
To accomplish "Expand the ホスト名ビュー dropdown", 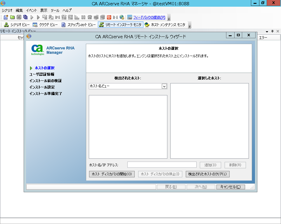I will (164, 86).
